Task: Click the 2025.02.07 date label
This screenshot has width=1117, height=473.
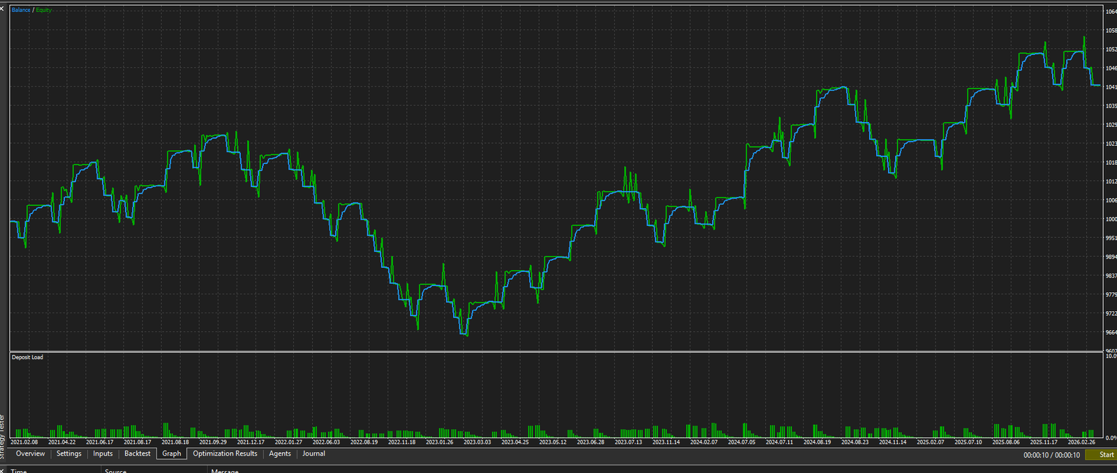Action: (930, 442)
